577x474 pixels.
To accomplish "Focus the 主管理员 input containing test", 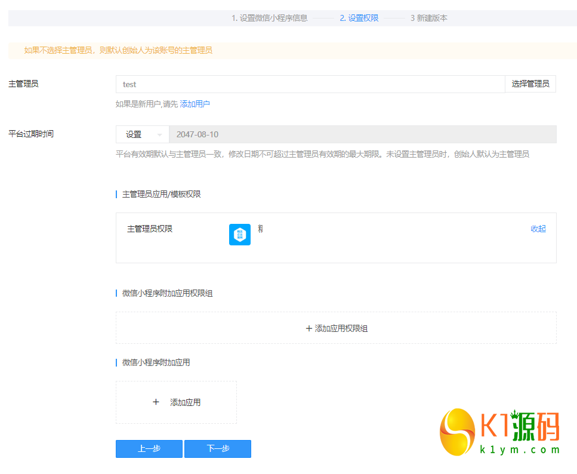I will [x=310, y=84].
